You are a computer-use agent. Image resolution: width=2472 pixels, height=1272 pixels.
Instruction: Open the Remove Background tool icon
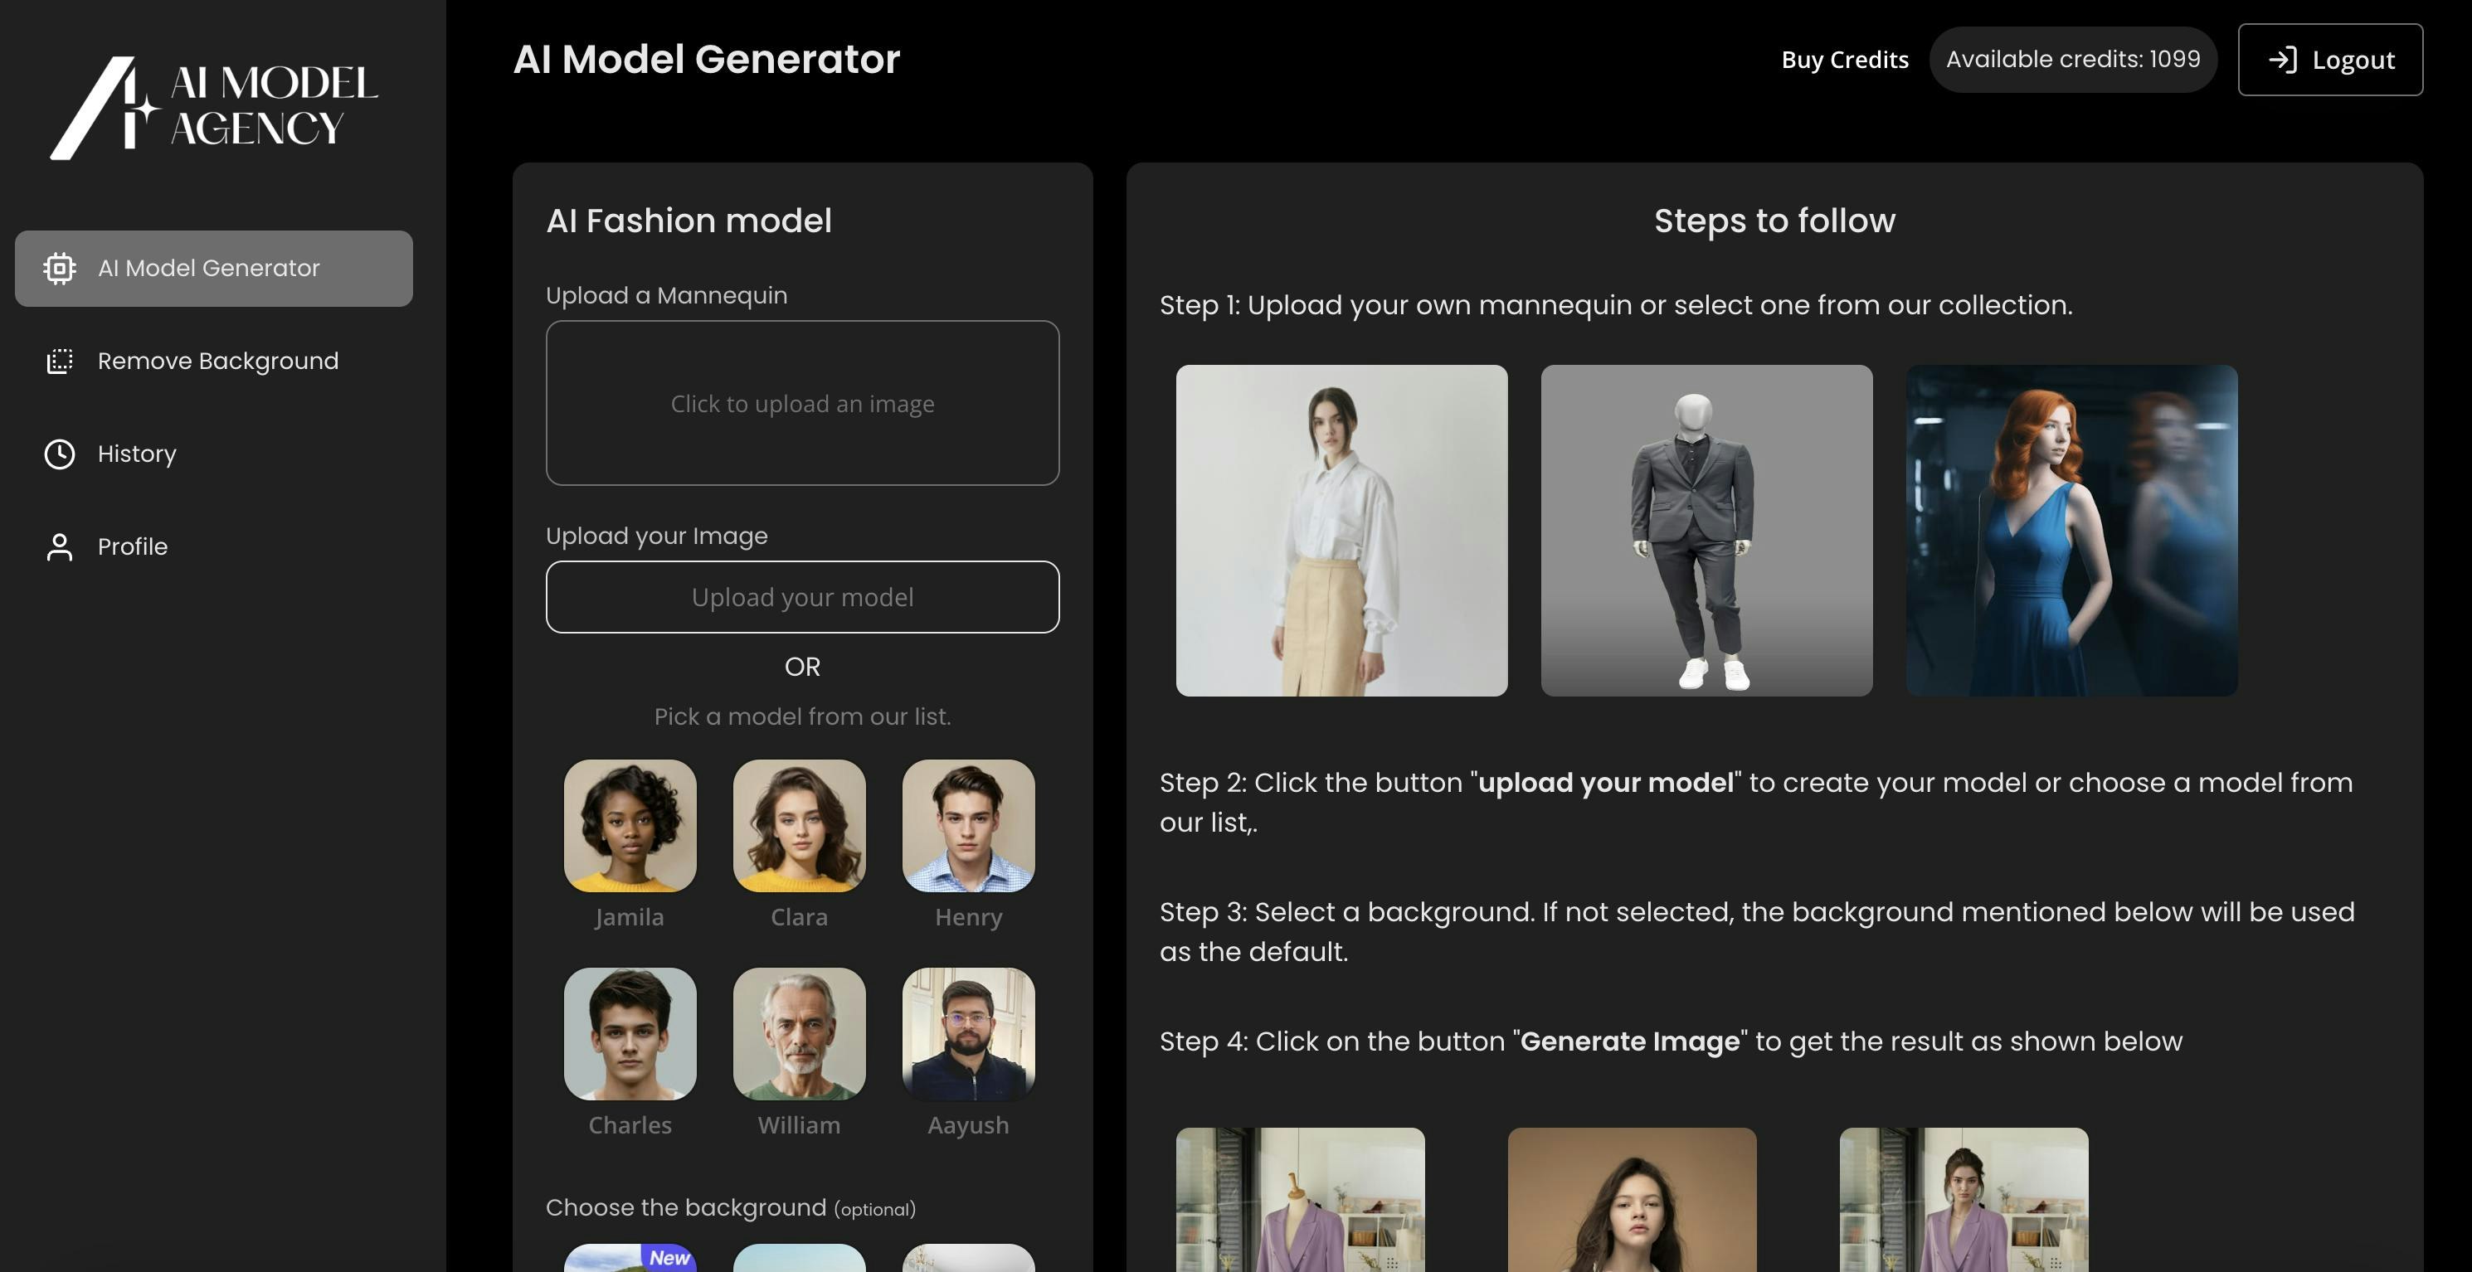(60, 361)
